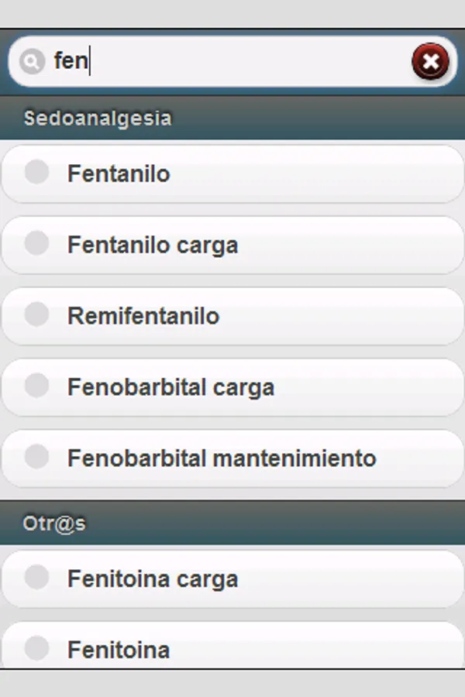Tap the Fenitoina row label
The image size is (465, 697).
click(119, 650)
